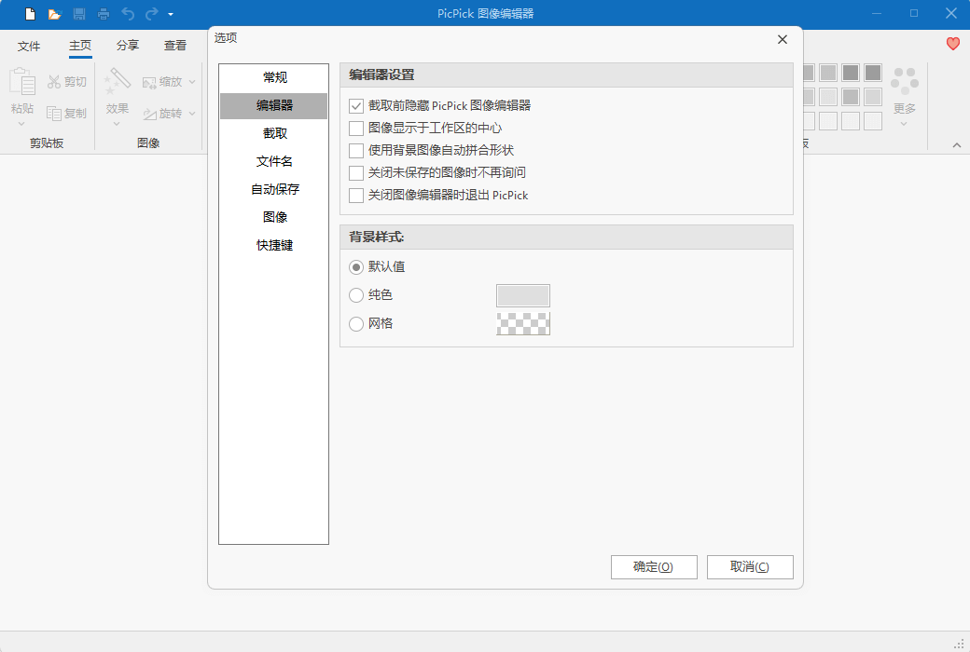Image resolution: width=970 pixels, height=652 pixels.
Task: Open the quick access toolbar dropdown arrow
Action: click(171, 14)
